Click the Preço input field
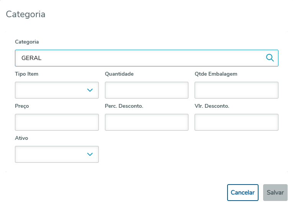The image size is (293, 209). pyautogui.click(x=57, y=122)
